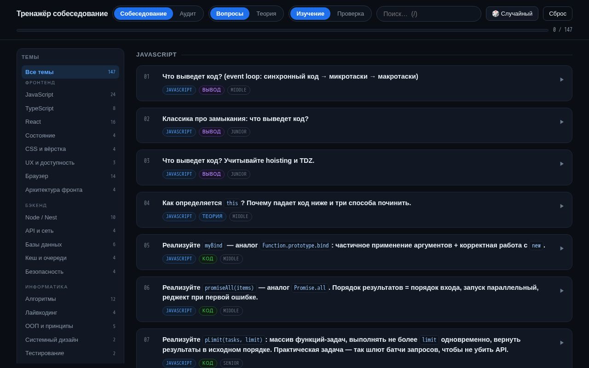This screenshot has width=589, height=368.
Task: Open the Node / Nest topic
Action: 70,217
